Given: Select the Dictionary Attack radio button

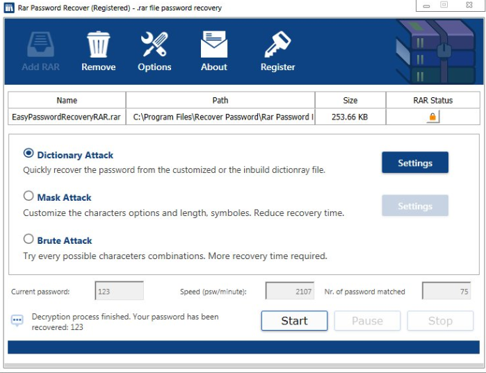Looking at the screenshot, I should (x=29, y=153).
